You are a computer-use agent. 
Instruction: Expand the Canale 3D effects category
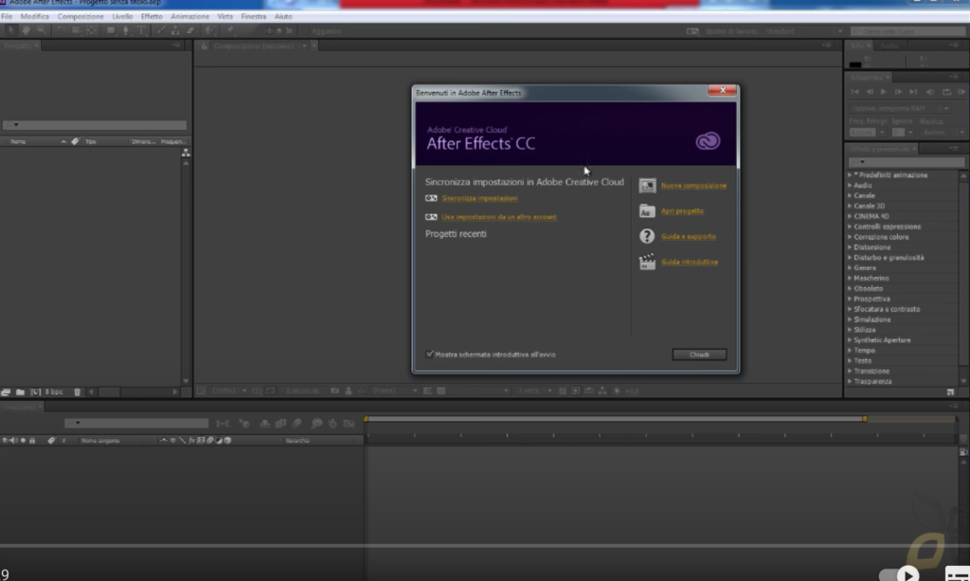pos(850,206)
